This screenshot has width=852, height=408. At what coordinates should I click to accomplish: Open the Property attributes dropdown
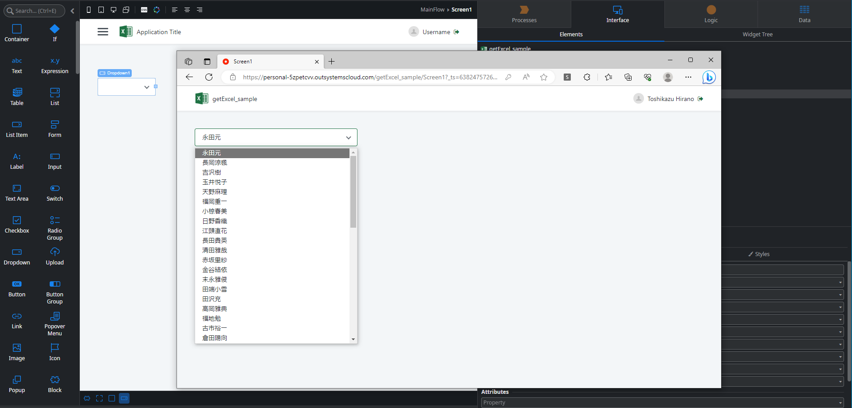pyautogui.click(x=662, y=402)
